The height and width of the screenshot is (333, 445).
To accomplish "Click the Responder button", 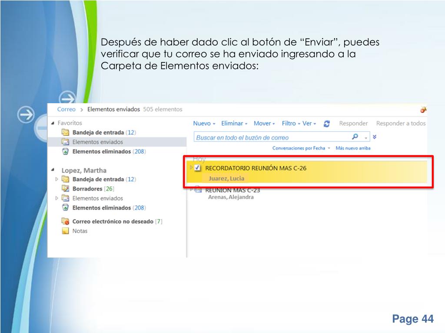I will click(353, 124).
